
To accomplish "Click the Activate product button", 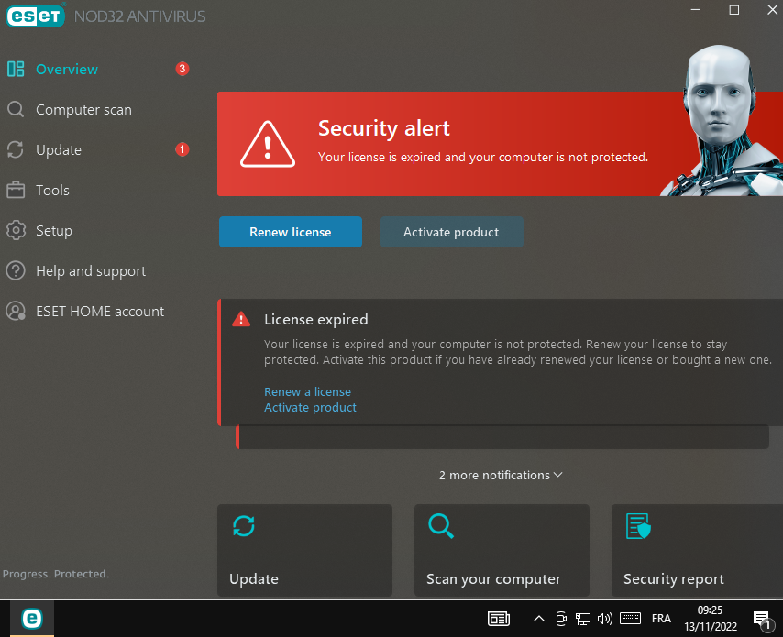I will tap(451, 232).
